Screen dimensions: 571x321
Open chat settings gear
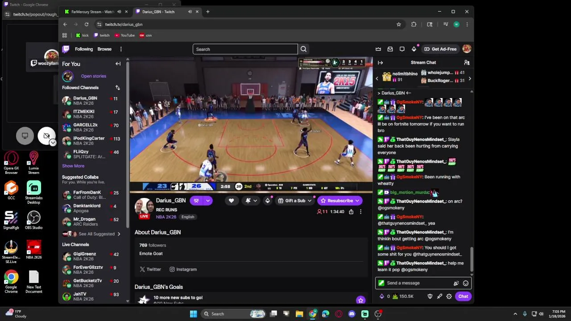tap(449, 296)
